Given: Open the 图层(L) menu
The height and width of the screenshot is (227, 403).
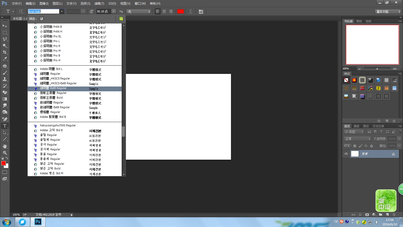Looking at the screenshot, I should (57, 4).
